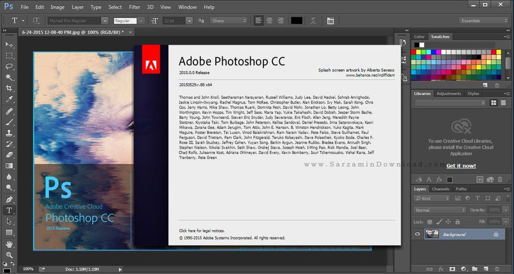The image size is (514, 274).
Task: Toggle filter for adjustment layers
Action: tap(467, 198)
